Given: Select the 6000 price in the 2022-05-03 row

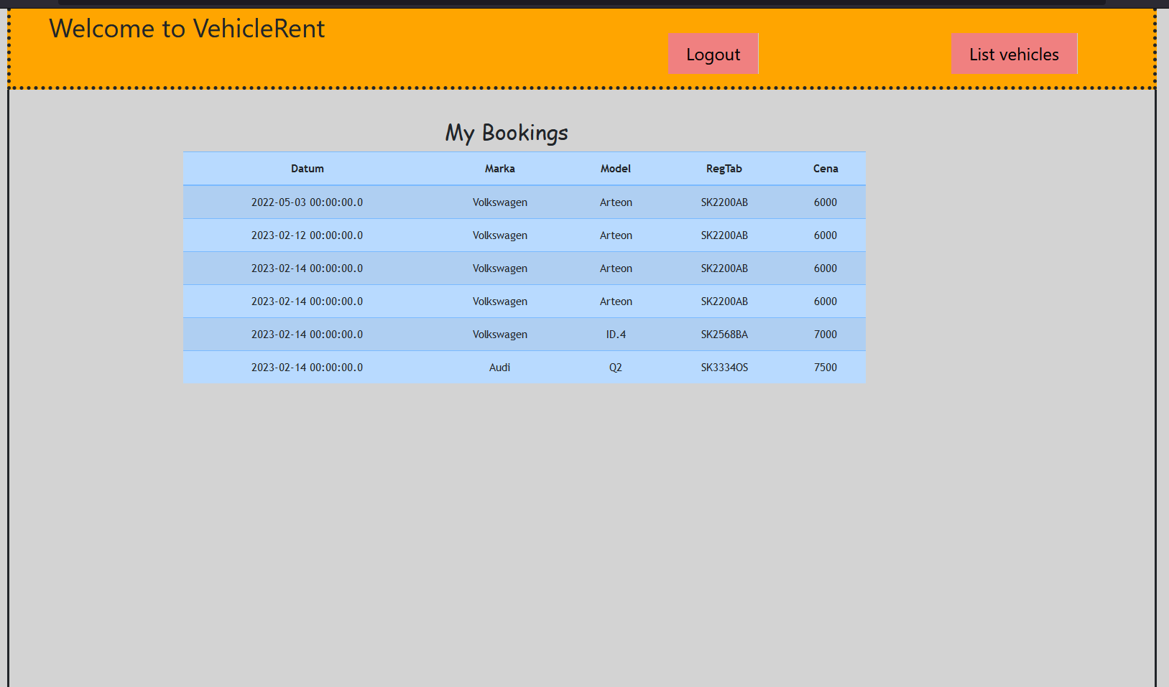Looking at the screenshot, I should [x=825, y=202].
